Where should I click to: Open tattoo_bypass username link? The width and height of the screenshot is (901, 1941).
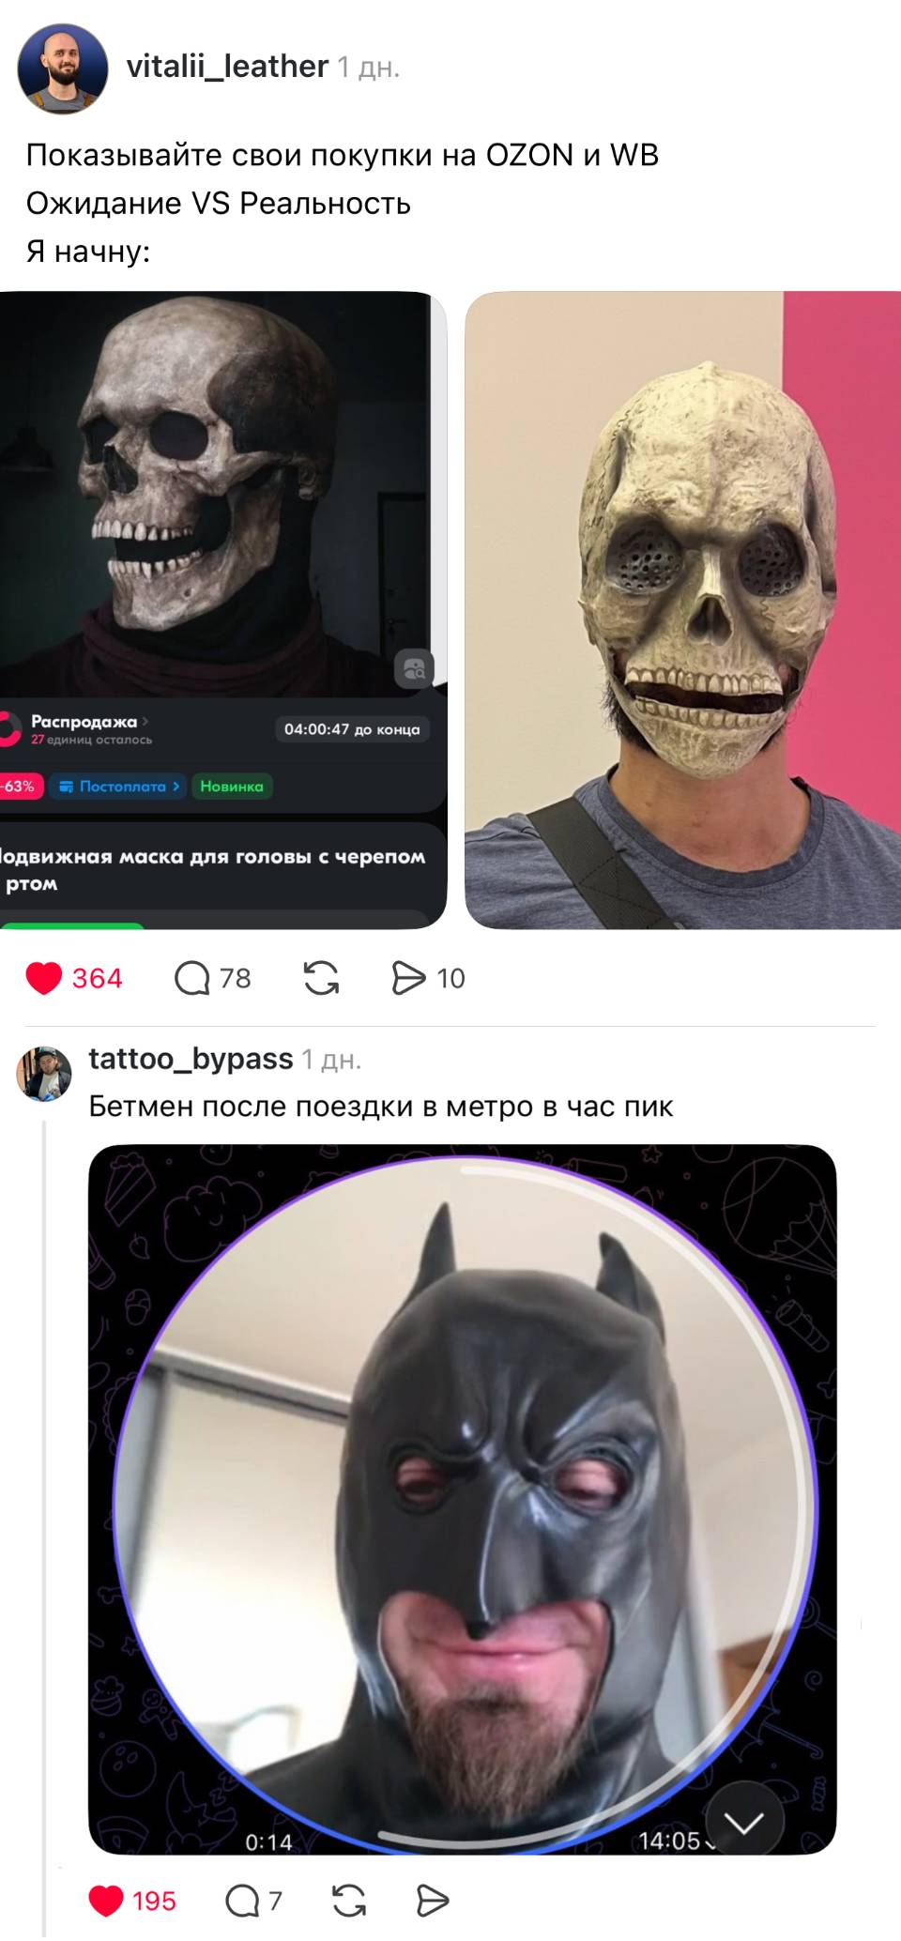(x=191, y=1059)
